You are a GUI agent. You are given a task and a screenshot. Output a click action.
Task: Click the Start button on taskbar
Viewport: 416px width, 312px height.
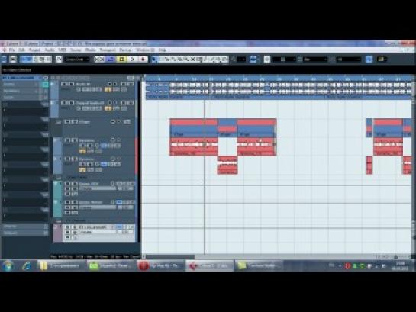click(x=8, y=265)
